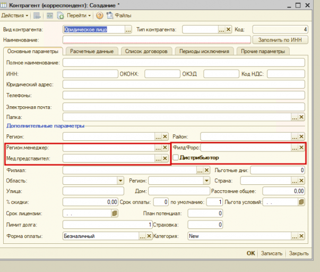Click the ИНН input field
This screenshot has width=320, height=272.
tap(90, 74)
